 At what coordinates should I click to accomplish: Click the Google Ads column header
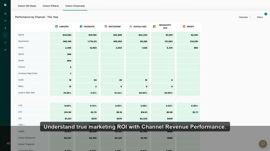tap(138, 27)
